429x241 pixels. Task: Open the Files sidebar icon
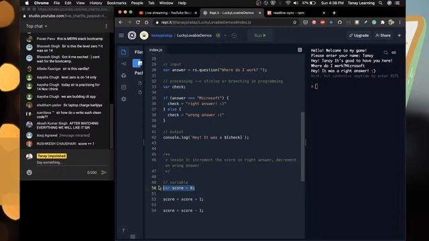coord(123,52)
